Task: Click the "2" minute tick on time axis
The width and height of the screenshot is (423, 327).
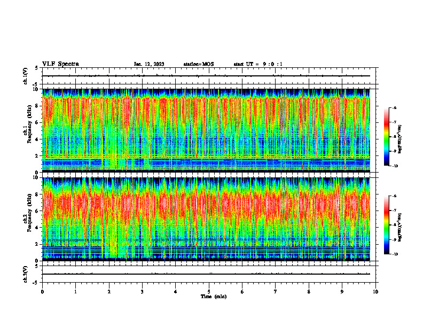Action: coord(109,292)
